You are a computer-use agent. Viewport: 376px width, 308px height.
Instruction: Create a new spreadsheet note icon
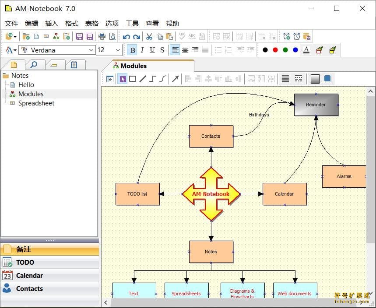46,36
